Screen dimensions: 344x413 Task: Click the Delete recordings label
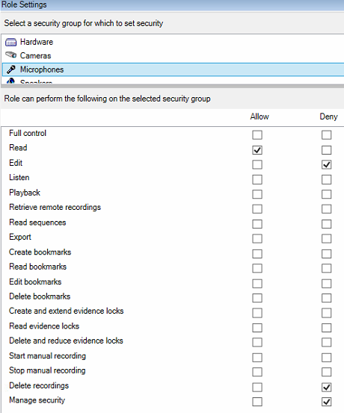(x=39, y=385)
